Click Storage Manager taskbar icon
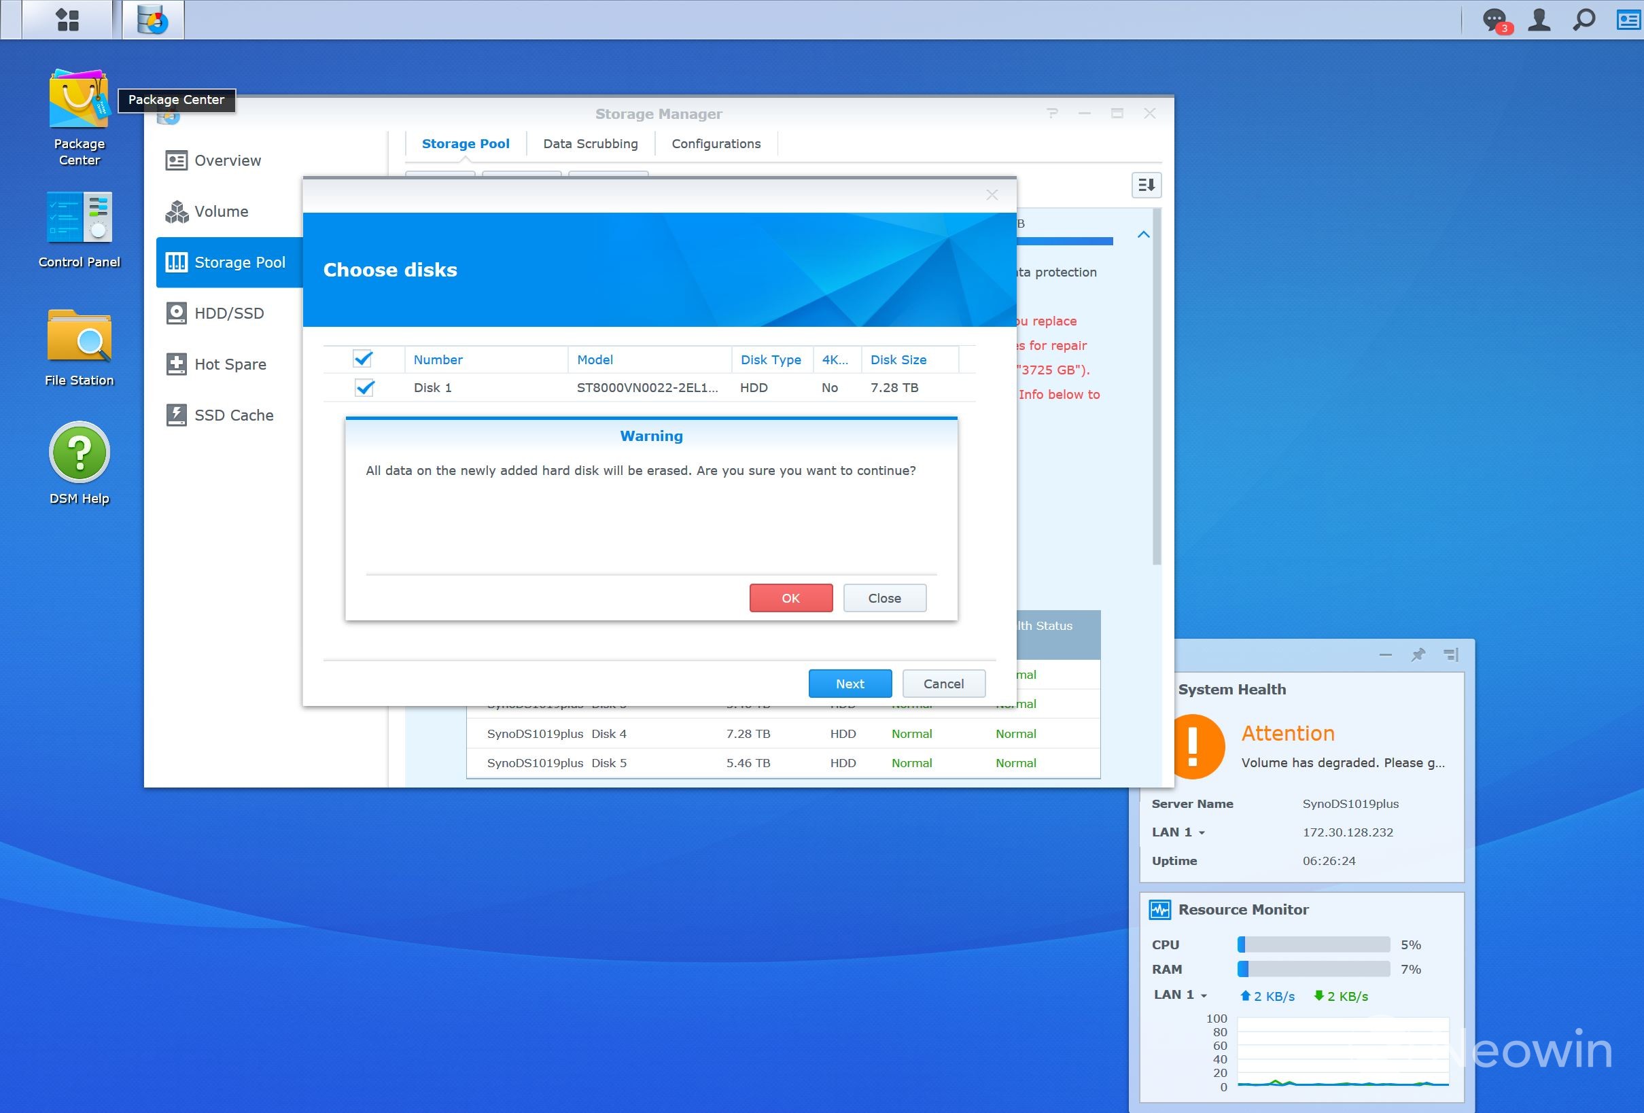Viewport: 1644px width, 1113px height. pyautogui.click(x=153, y=20)
